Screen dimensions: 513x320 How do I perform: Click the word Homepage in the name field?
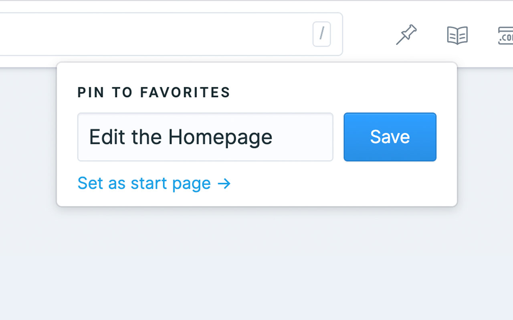point(220,137)
